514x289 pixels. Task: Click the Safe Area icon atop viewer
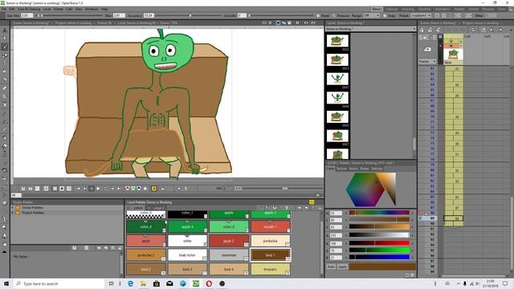[264, 23]
